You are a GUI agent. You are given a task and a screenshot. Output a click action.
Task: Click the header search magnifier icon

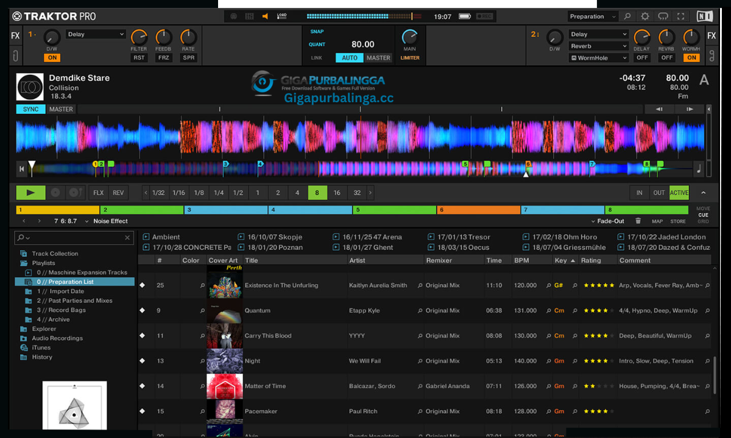click(x=627, y=16)
